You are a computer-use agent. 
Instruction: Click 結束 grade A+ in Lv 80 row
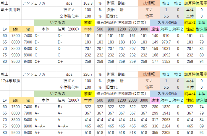coord(69,133)
